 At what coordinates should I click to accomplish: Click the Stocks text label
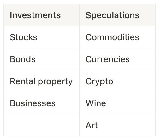(24, 37)
